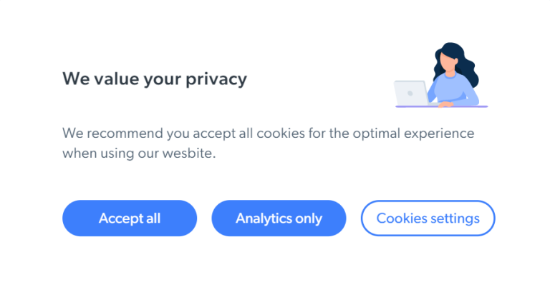
Task: Open Cookies settings
Action: (x=428, y=218)
